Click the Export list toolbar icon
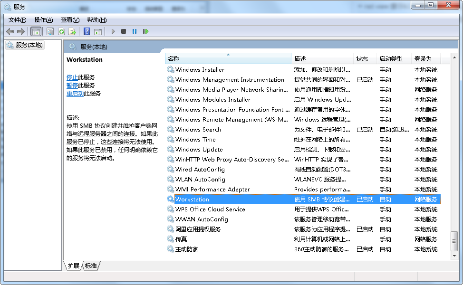463x285 pixels. [x=72, y=31]
